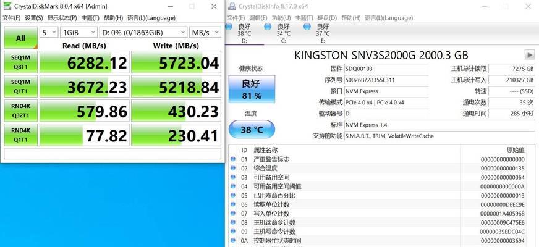Click status dot for attribute 0A 控制器忙状态时间
This screenshot has width=539, height=247.
(x=232, y=240)
